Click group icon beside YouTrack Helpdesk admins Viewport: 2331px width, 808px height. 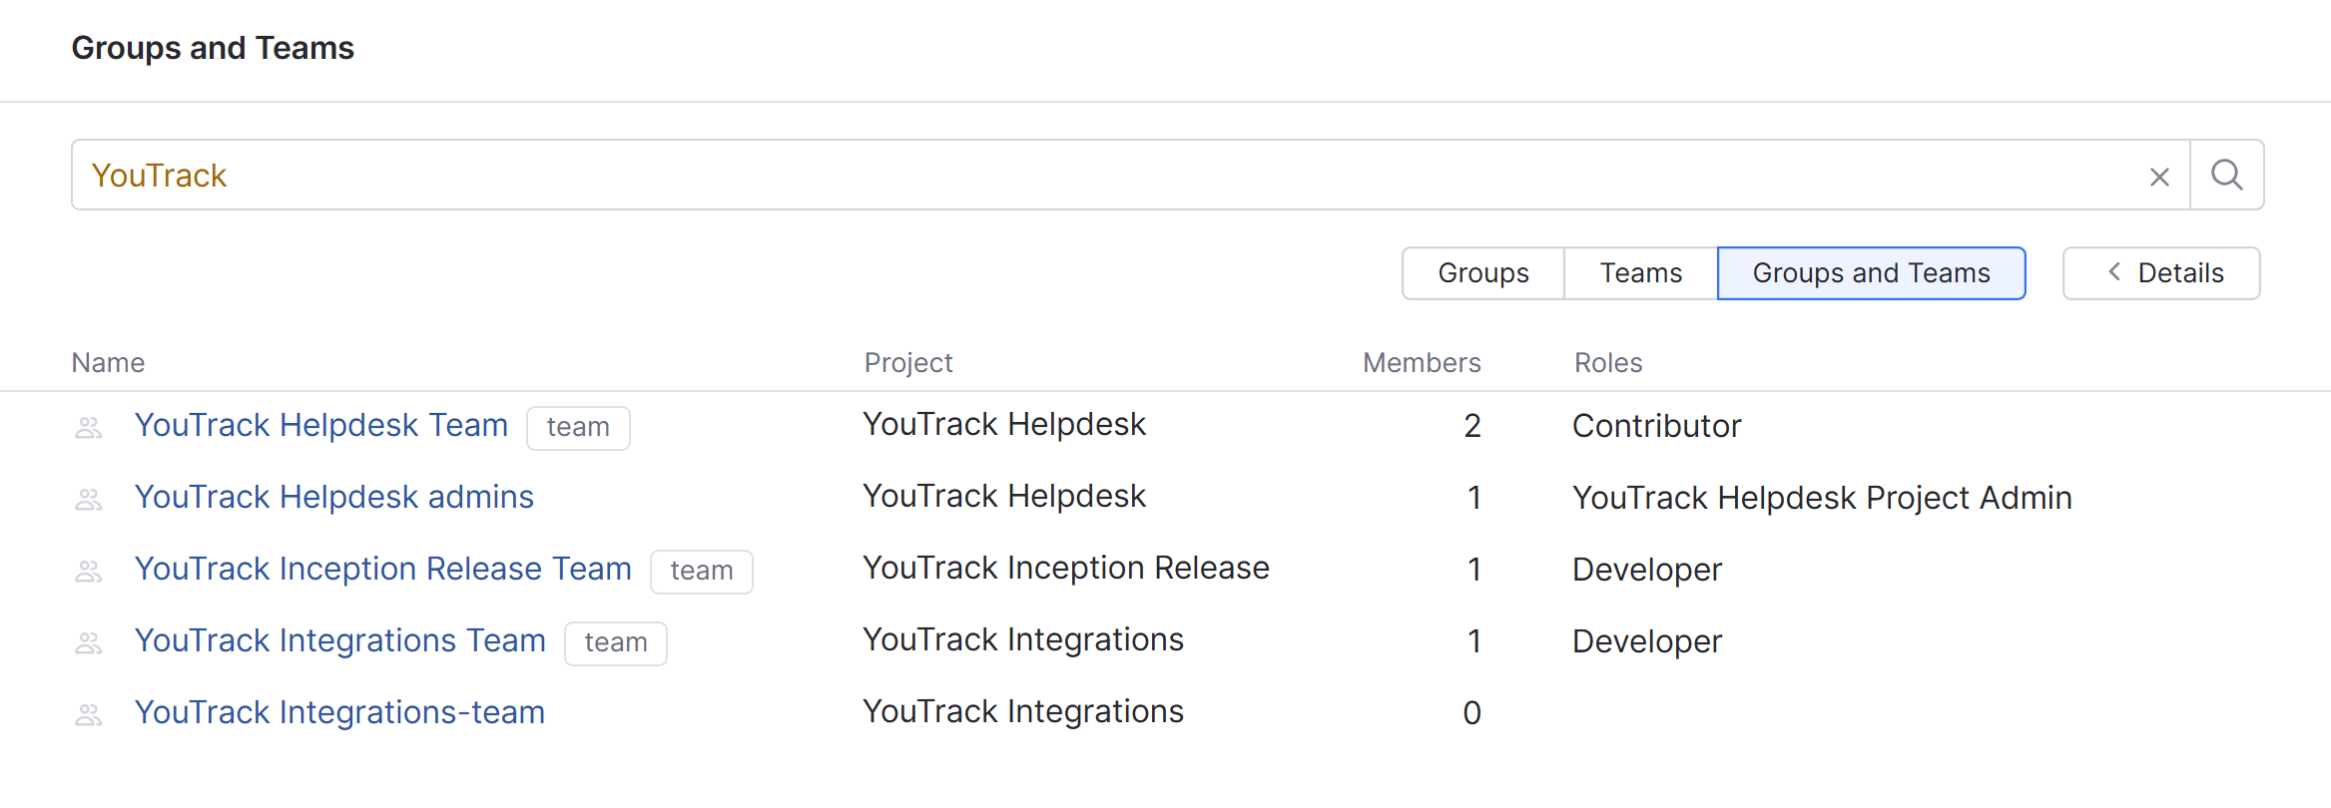pos(89,499)
